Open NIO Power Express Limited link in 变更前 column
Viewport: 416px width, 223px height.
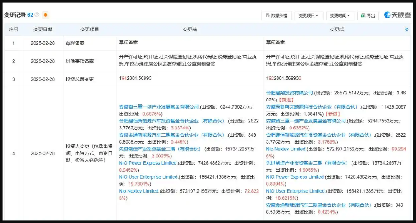click(x=148, y=163)
